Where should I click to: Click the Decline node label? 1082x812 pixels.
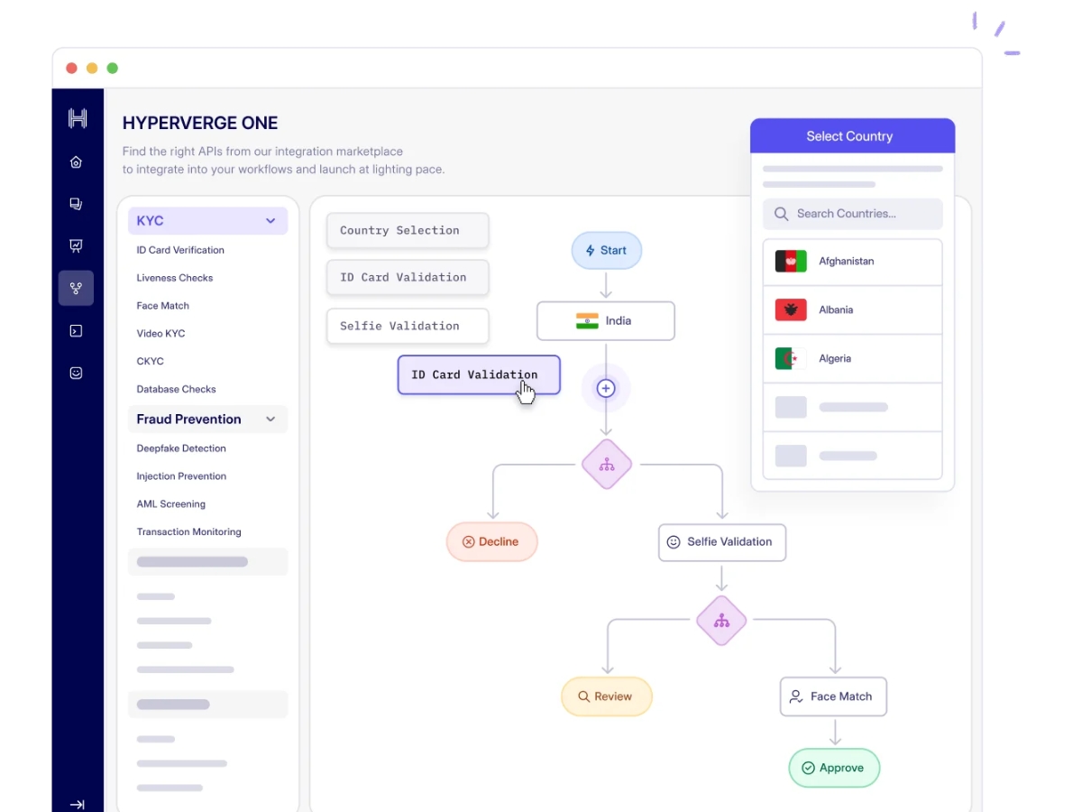point(499,542)
